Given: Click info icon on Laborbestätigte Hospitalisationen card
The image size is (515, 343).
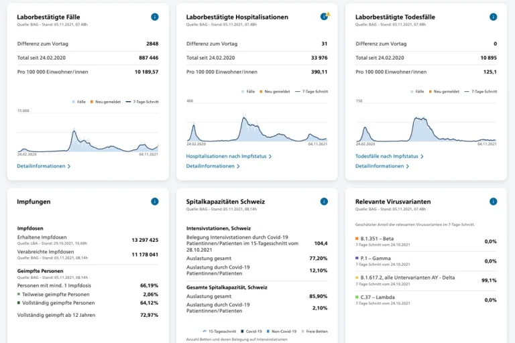Looking at the screenshot, I should [x=324, y=17].
